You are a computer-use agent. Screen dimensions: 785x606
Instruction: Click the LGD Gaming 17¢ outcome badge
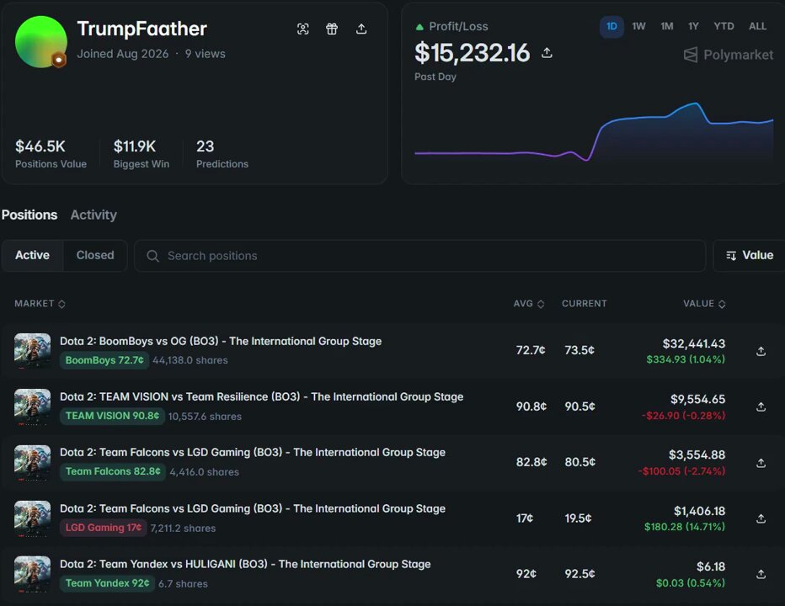tap(103, 528)
